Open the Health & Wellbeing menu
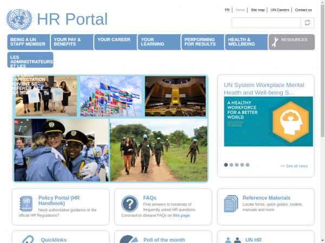The height and width of the screenshot is (243, 325). pyautogui.click(x=246, y=42)
